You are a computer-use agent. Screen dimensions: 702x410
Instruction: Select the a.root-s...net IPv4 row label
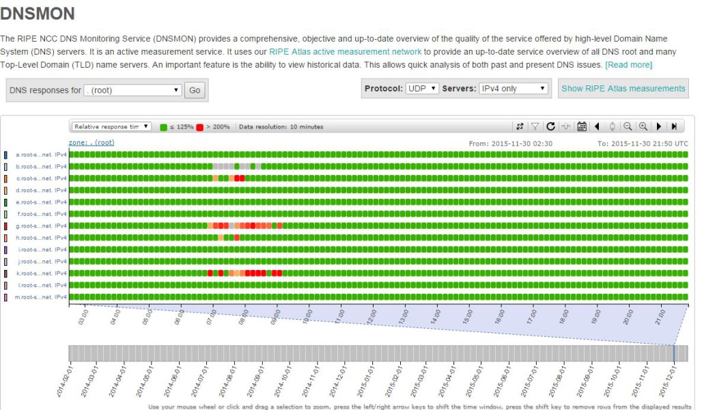point(41,154)
